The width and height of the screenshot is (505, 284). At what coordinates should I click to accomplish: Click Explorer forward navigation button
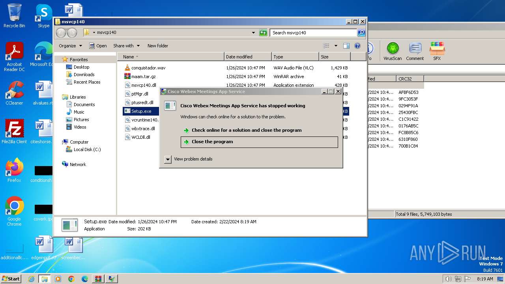(x=72, y=33)
